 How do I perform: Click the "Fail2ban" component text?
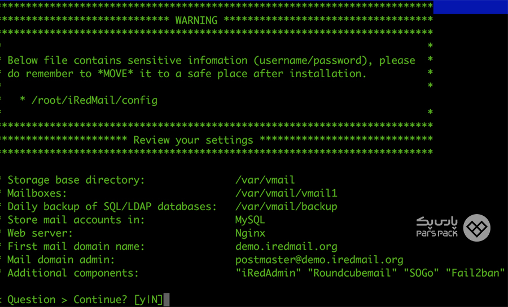tap(475, 273)
